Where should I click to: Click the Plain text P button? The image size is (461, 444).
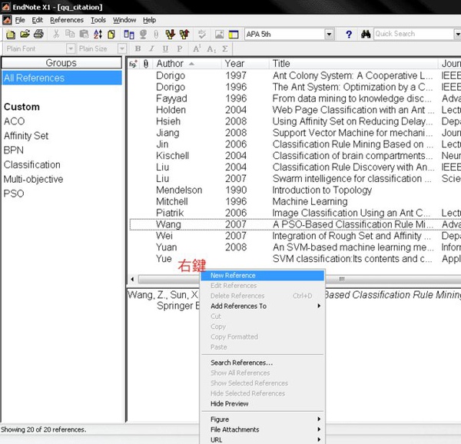coord(180,48)
